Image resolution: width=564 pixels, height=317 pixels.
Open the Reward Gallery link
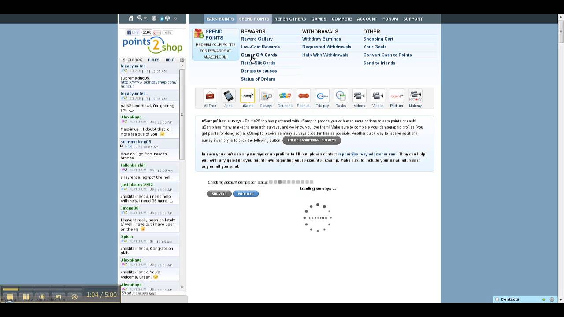coord(256,39)
